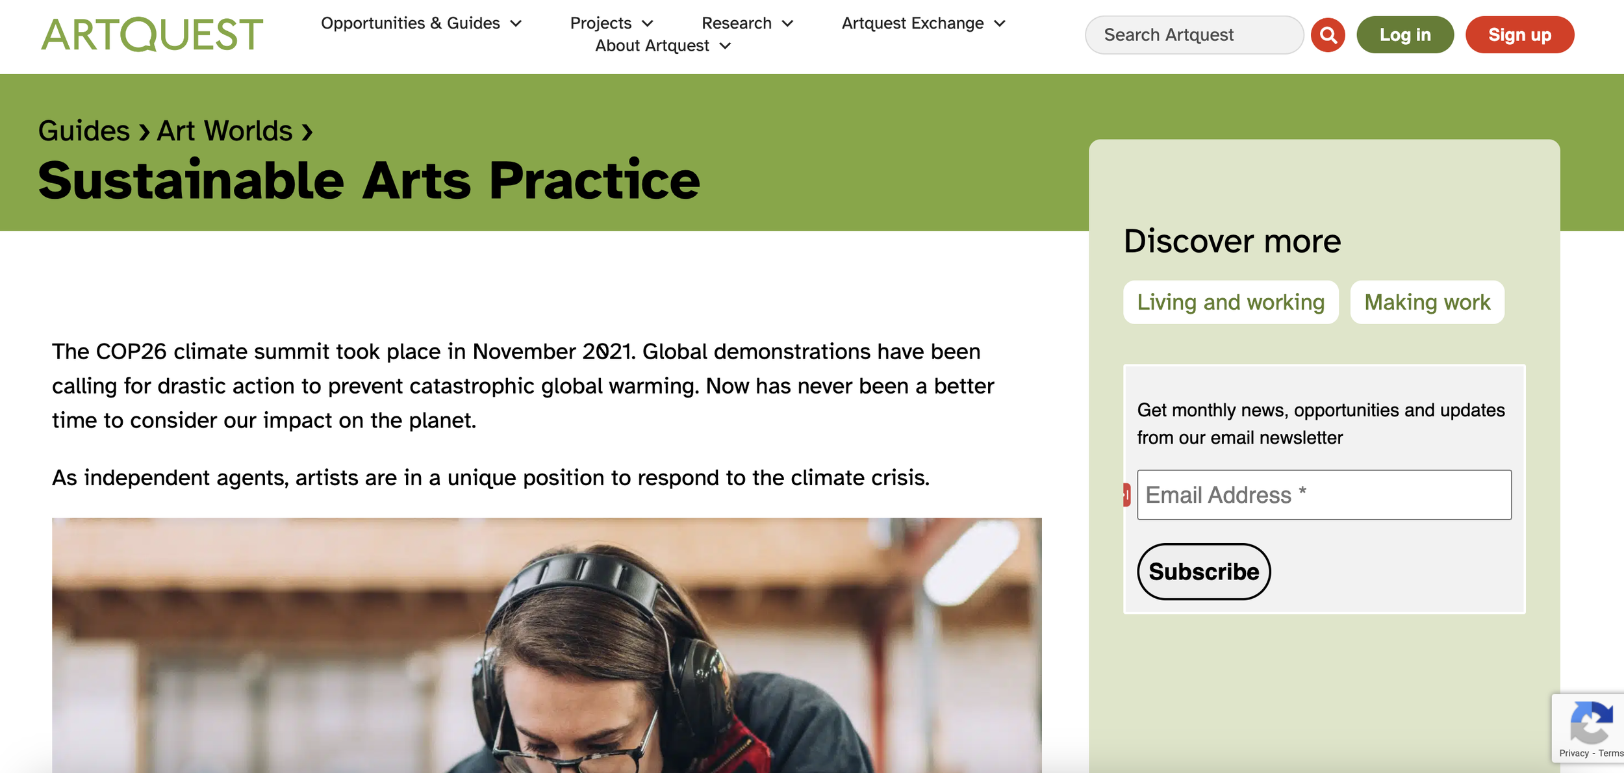Expand the Projects dropdown arrow
Image resolution: width=1624 pixels, height=773 pixels.
point(647,24)
